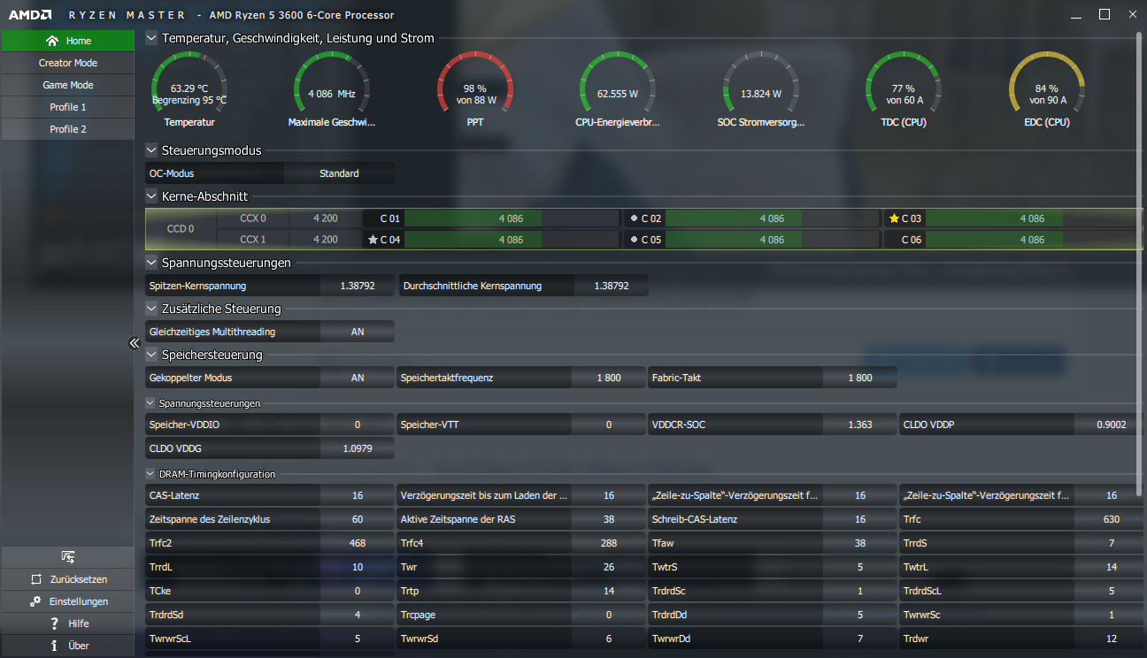Image resolution: width=1147 pixels, height=658 pixels.
Task: Click the red PPT gauge
Action: click(475, 88)
